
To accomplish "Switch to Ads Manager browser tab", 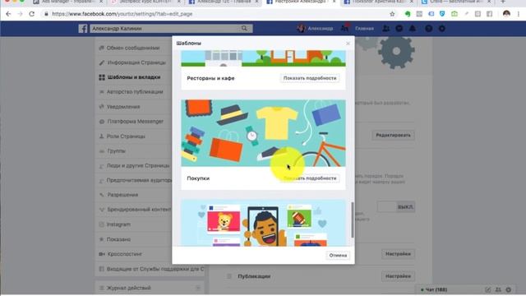I will click(69, 2).
